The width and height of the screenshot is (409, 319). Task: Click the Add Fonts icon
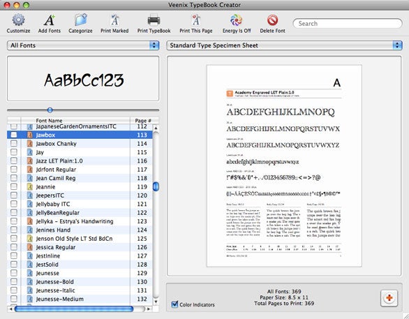tap(50, 20)
